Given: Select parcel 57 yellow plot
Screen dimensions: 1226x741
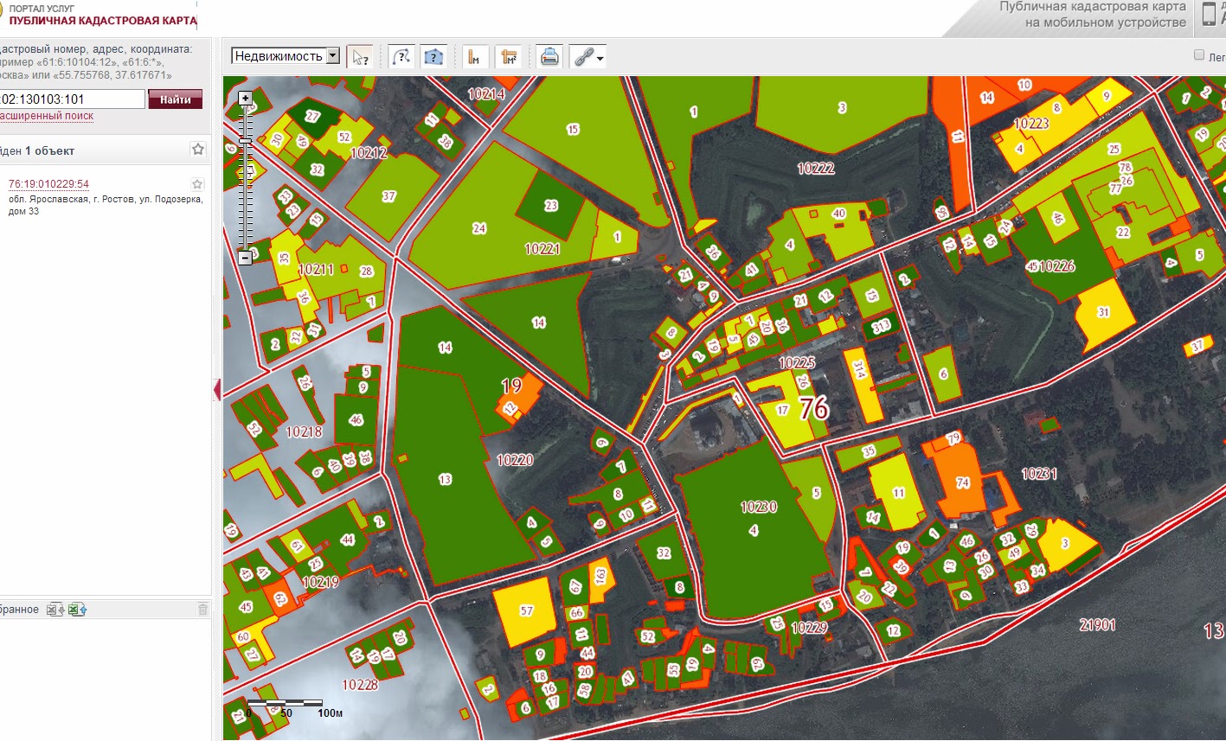Looking at the screenshot, I should click(x=526, y=611).
